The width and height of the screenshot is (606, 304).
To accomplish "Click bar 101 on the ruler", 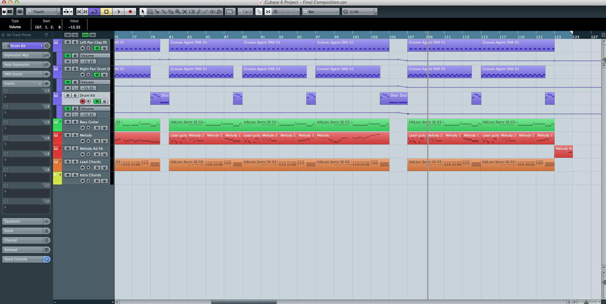I will coord(356,37).
